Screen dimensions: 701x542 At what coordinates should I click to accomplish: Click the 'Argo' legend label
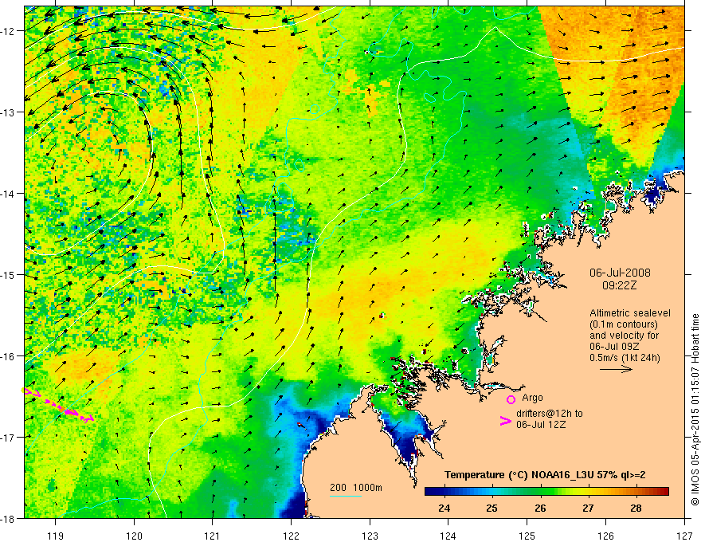point(532,398)
